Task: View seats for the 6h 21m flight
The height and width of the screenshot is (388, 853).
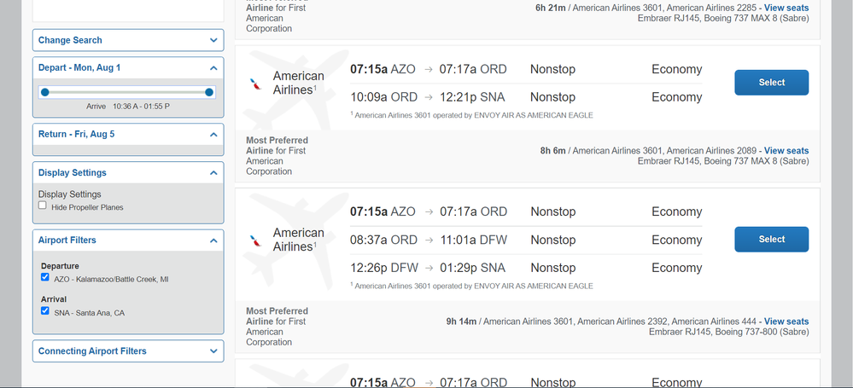Action: point(786,8)
